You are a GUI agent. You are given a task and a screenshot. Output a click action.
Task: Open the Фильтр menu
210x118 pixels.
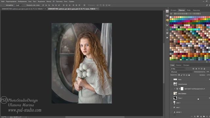[x=49, y=1]
